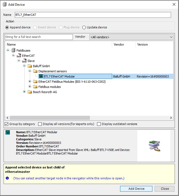The height and width of the screenshot is (196, 179).
Task: Click the 'You can select another target node' hint
Action: [x=69, y=178]
